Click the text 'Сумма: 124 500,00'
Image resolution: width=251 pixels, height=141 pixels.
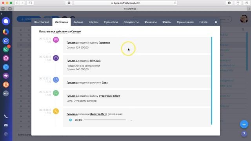pos(78,48)
